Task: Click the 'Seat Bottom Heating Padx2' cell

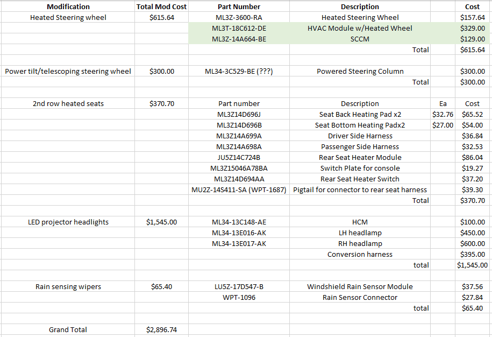Action: (360, 125)
